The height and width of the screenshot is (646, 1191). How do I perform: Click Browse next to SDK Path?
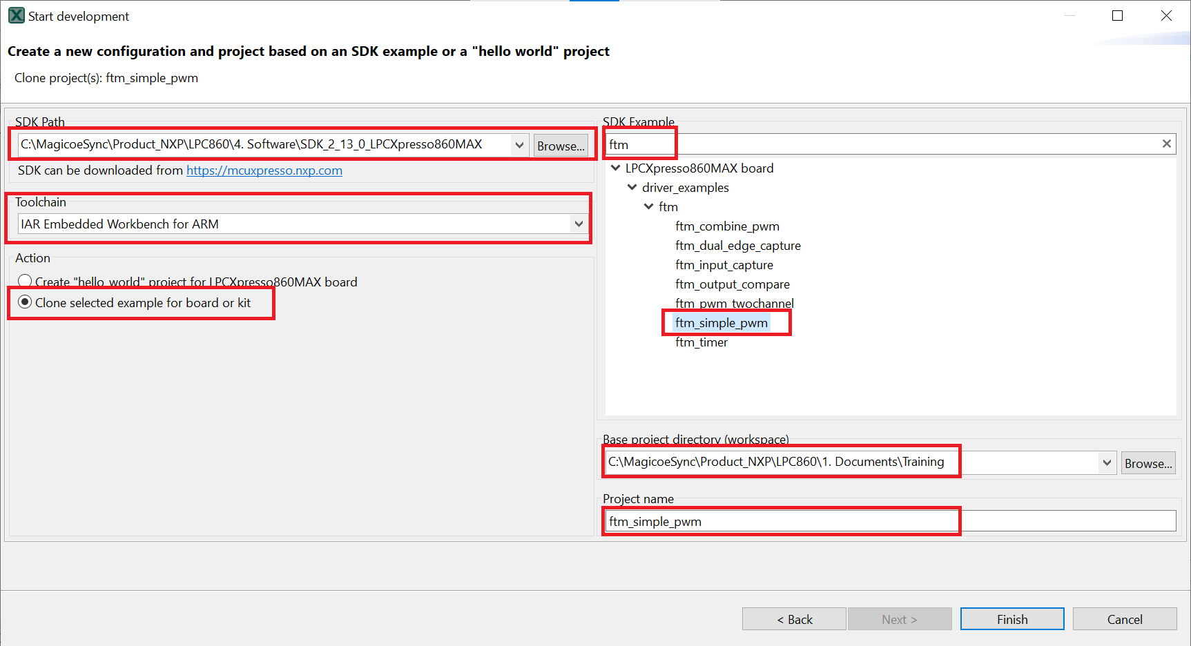pyautogui.click(x=561, y=146)
